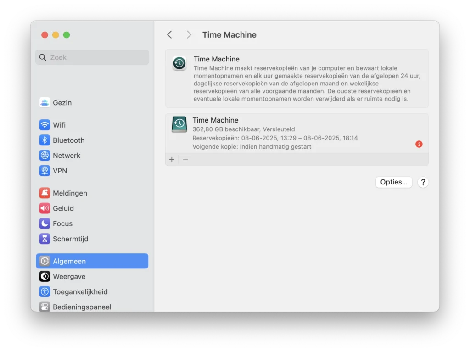Open the Weergave sidebar label

point(69,276)
